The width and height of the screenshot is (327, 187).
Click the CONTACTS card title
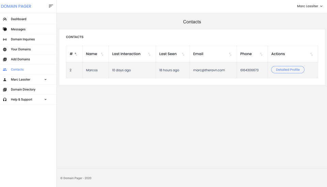75,37
